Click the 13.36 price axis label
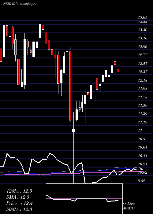 [143, 30]
